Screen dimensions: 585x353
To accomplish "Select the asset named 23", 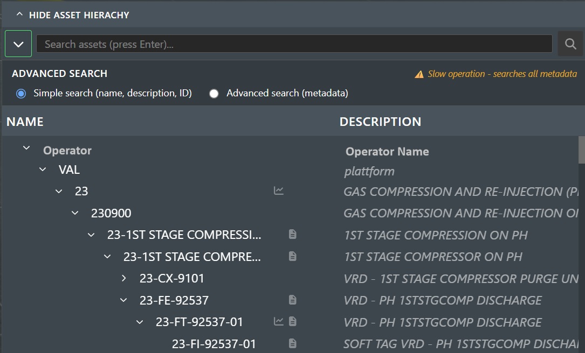I will 81,192.
